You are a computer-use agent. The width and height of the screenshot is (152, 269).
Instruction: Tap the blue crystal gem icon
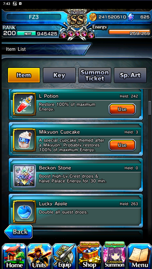[x=131, y=17]
